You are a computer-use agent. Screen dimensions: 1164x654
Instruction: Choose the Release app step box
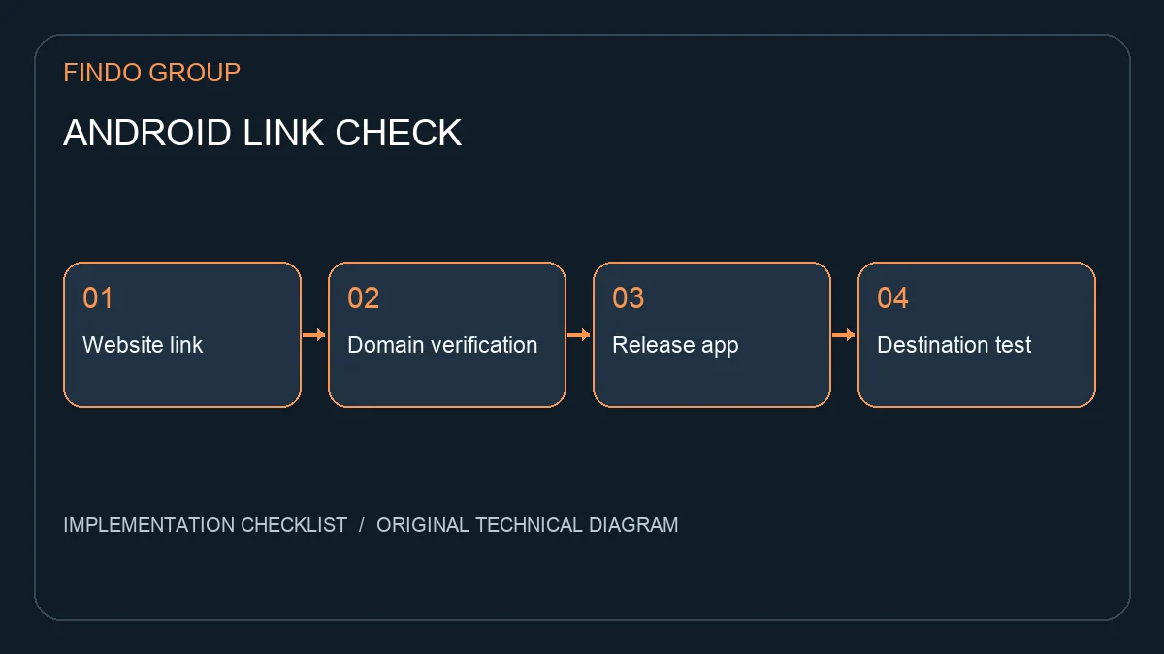pyautogui.click(x=712, y=334)
